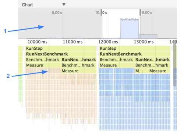Screen dimensions: 184x136
Task: Click the 11000 ms time ruler label
Action: point(72,42)
